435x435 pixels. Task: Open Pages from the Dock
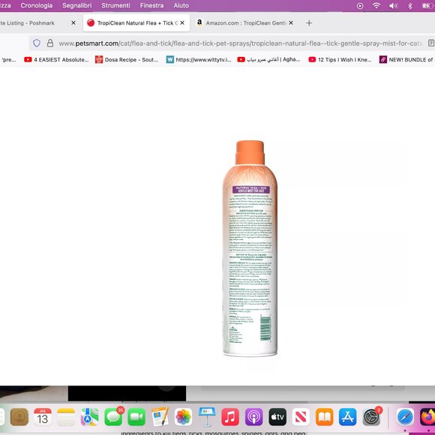point(160,417)
